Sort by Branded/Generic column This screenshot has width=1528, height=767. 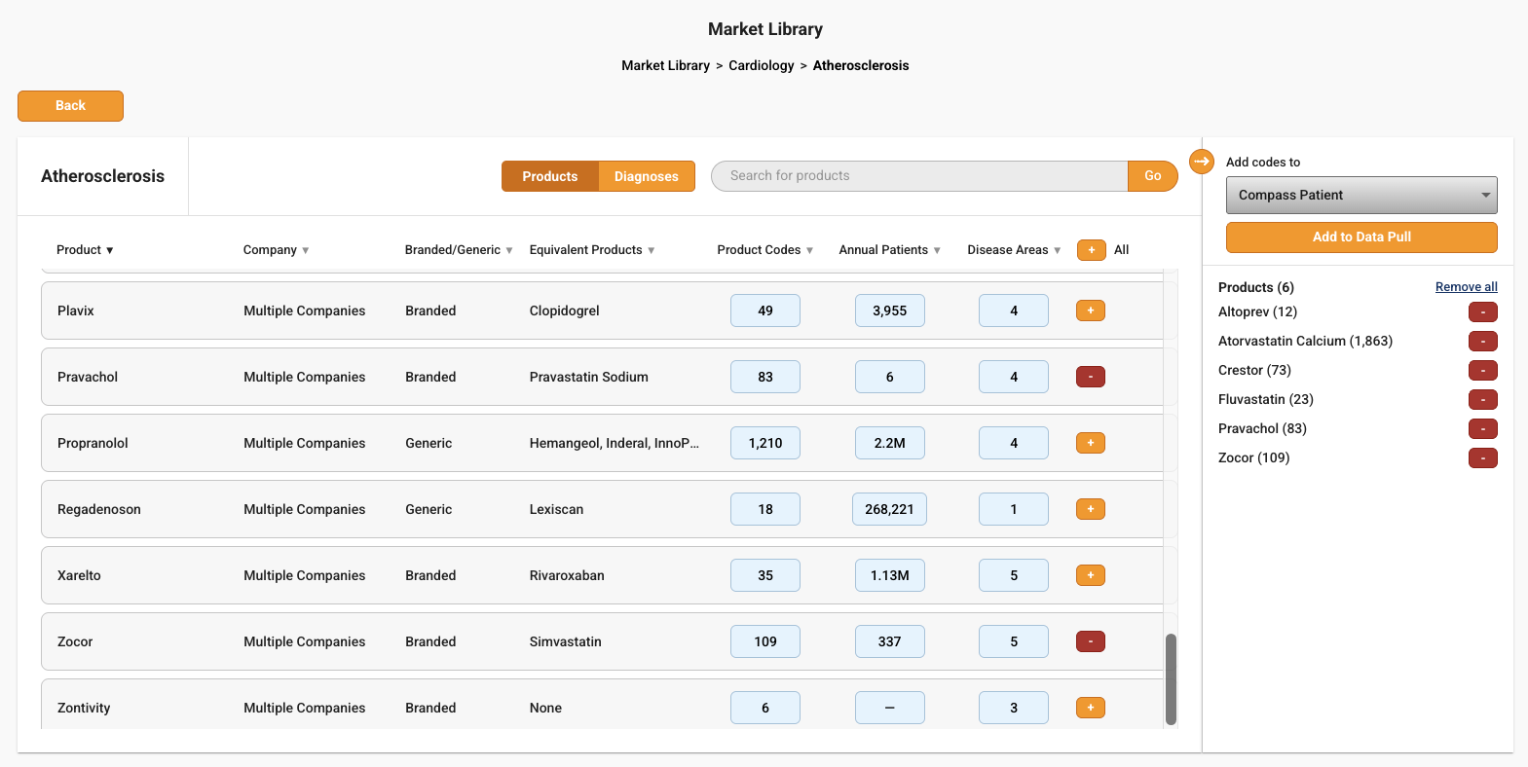click(459, 250)
